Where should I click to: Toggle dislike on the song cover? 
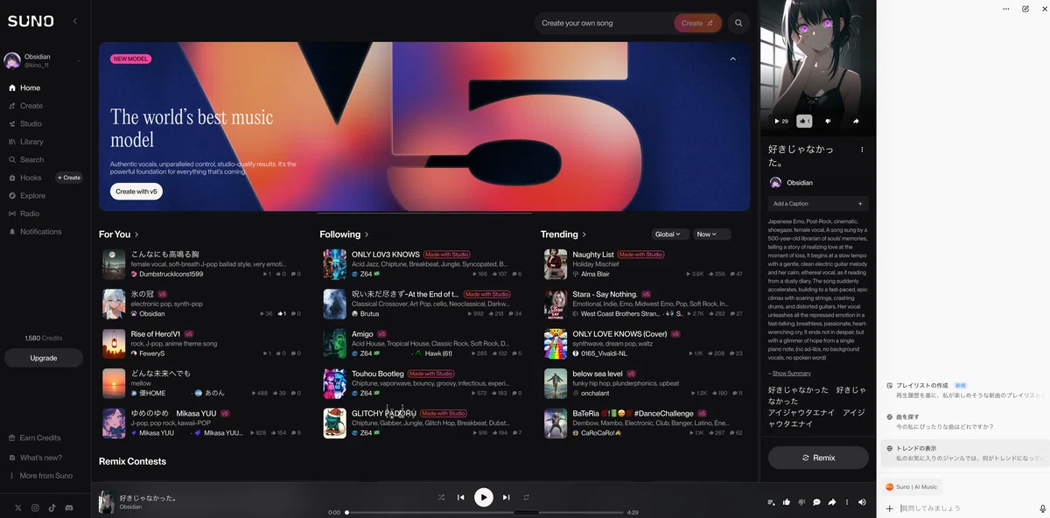828,121
